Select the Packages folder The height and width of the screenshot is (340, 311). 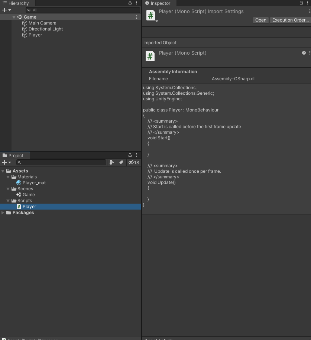23,213
